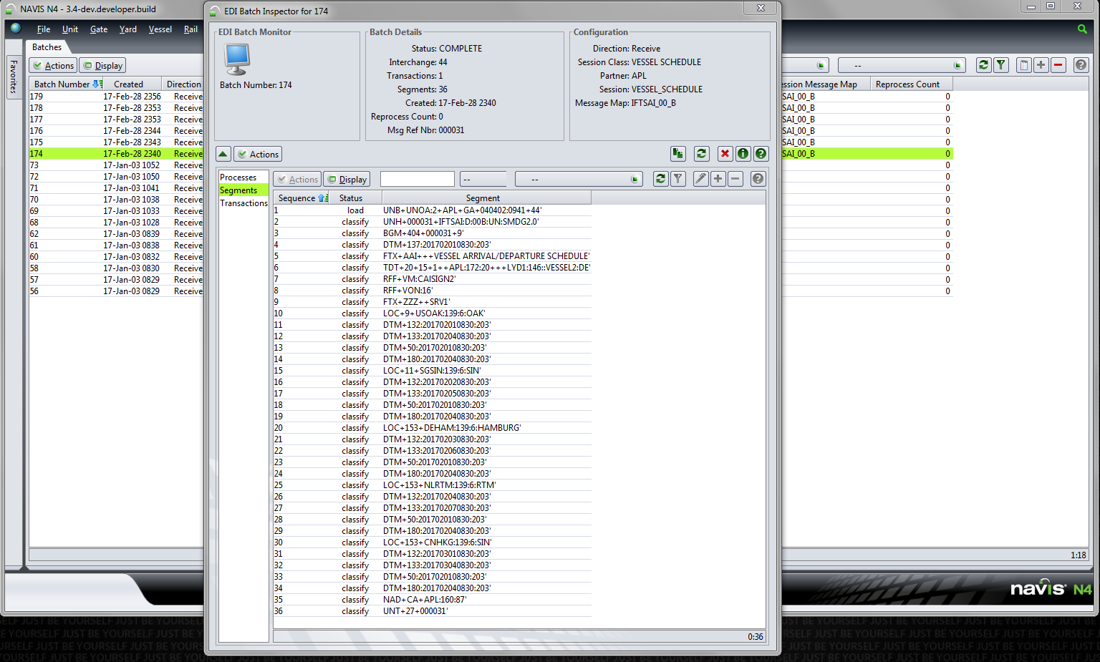Viewport: 1100px width, 662px height.
Task: Select batch number 179 row
Action: pos(116,97)
